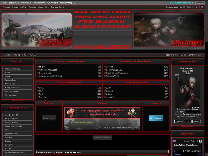208x156 pixels.
Task: Open 'Получить Премиум аккаунт' link
Action: pos(181,3)
